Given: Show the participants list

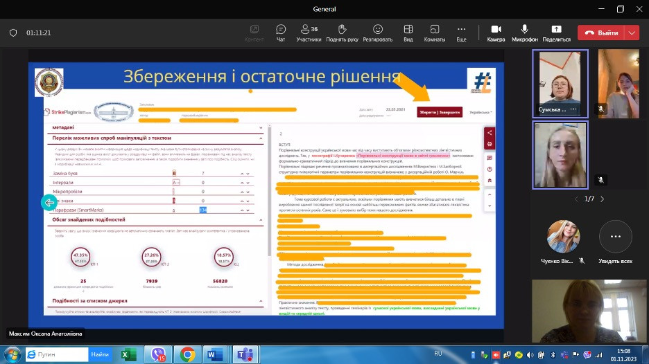Looking at the screenshot, I should [308, 32].
